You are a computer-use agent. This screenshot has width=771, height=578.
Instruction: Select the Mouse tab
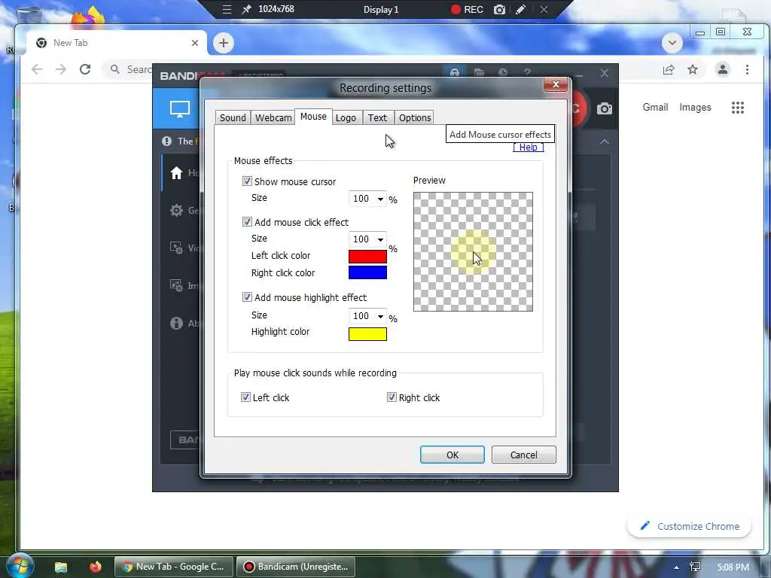coord(313,117)
